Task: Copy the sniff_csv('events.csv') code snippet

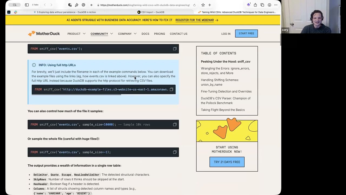Action: [x=175, y=49]
